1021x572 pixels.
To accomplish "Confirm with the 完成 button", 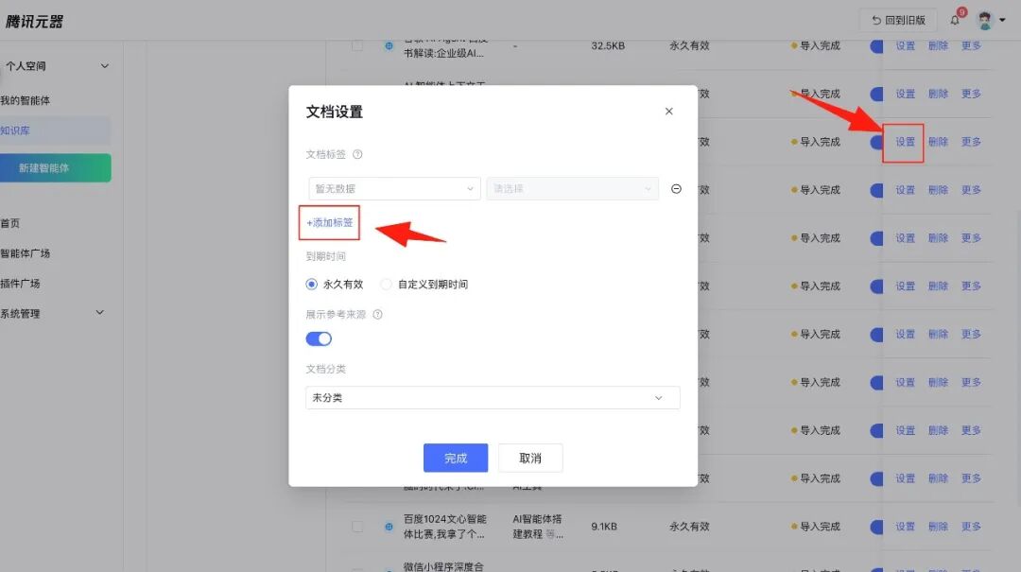I will (456, 458).
